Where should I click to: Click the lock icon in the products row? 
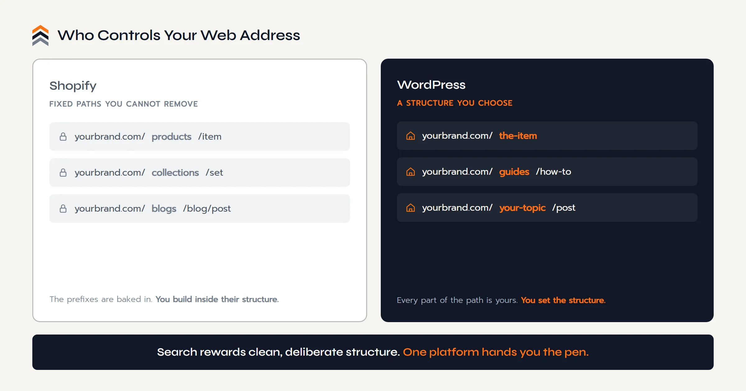click(x=63, y=137)
